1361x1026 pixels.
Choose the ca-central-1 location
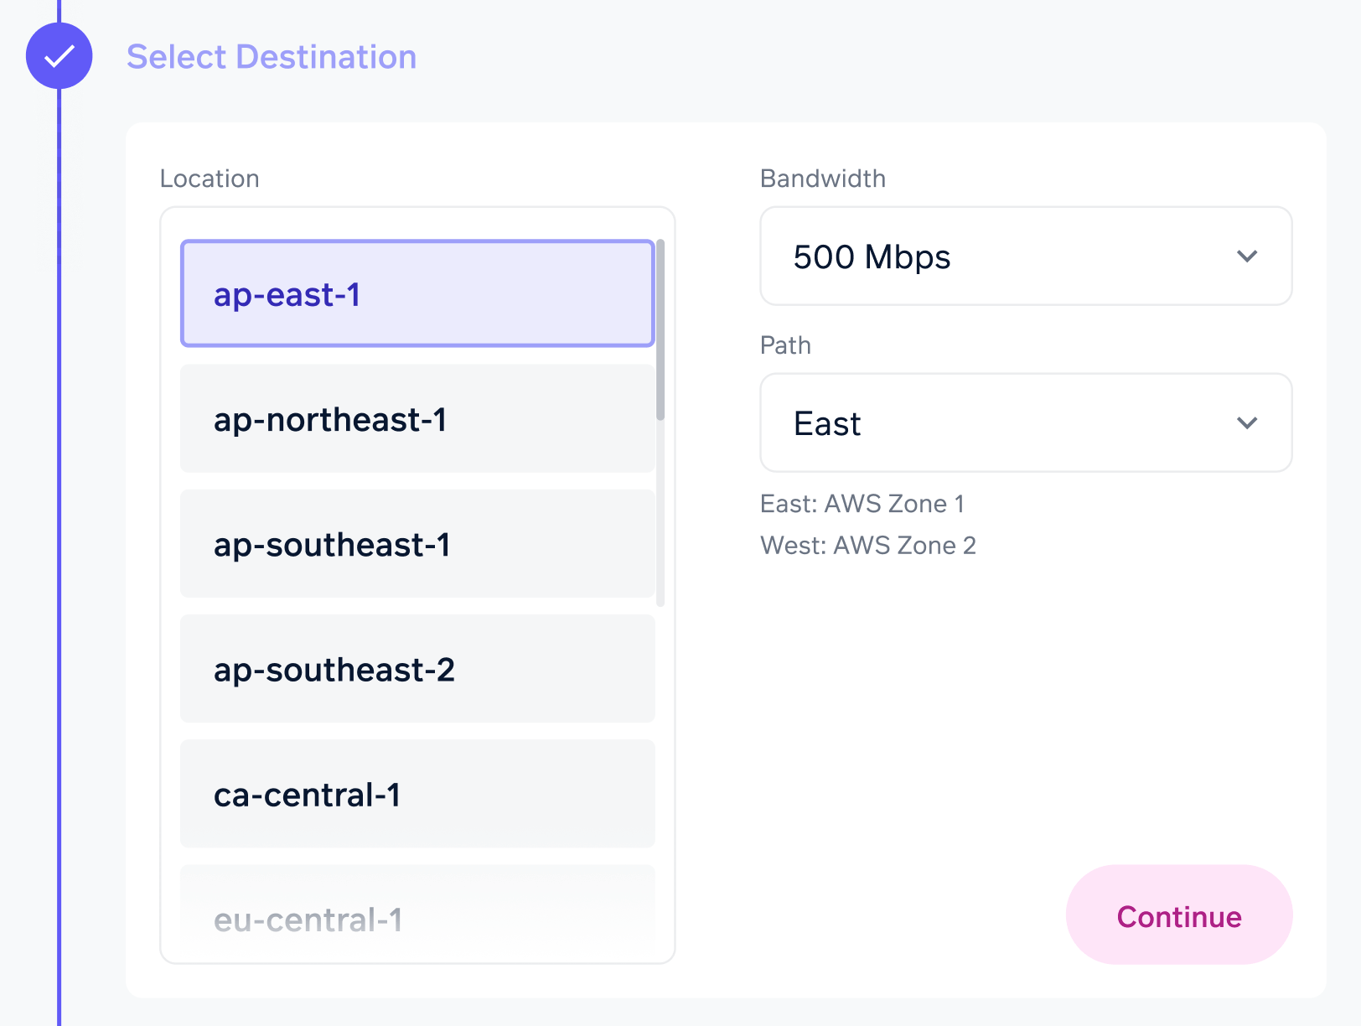point(417,793)
